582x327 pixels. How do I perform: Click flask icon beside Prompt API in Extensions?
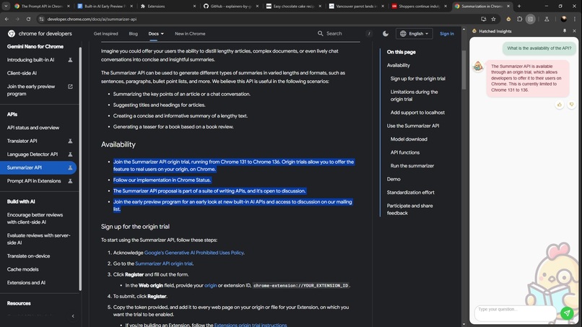tap(70, 181)
